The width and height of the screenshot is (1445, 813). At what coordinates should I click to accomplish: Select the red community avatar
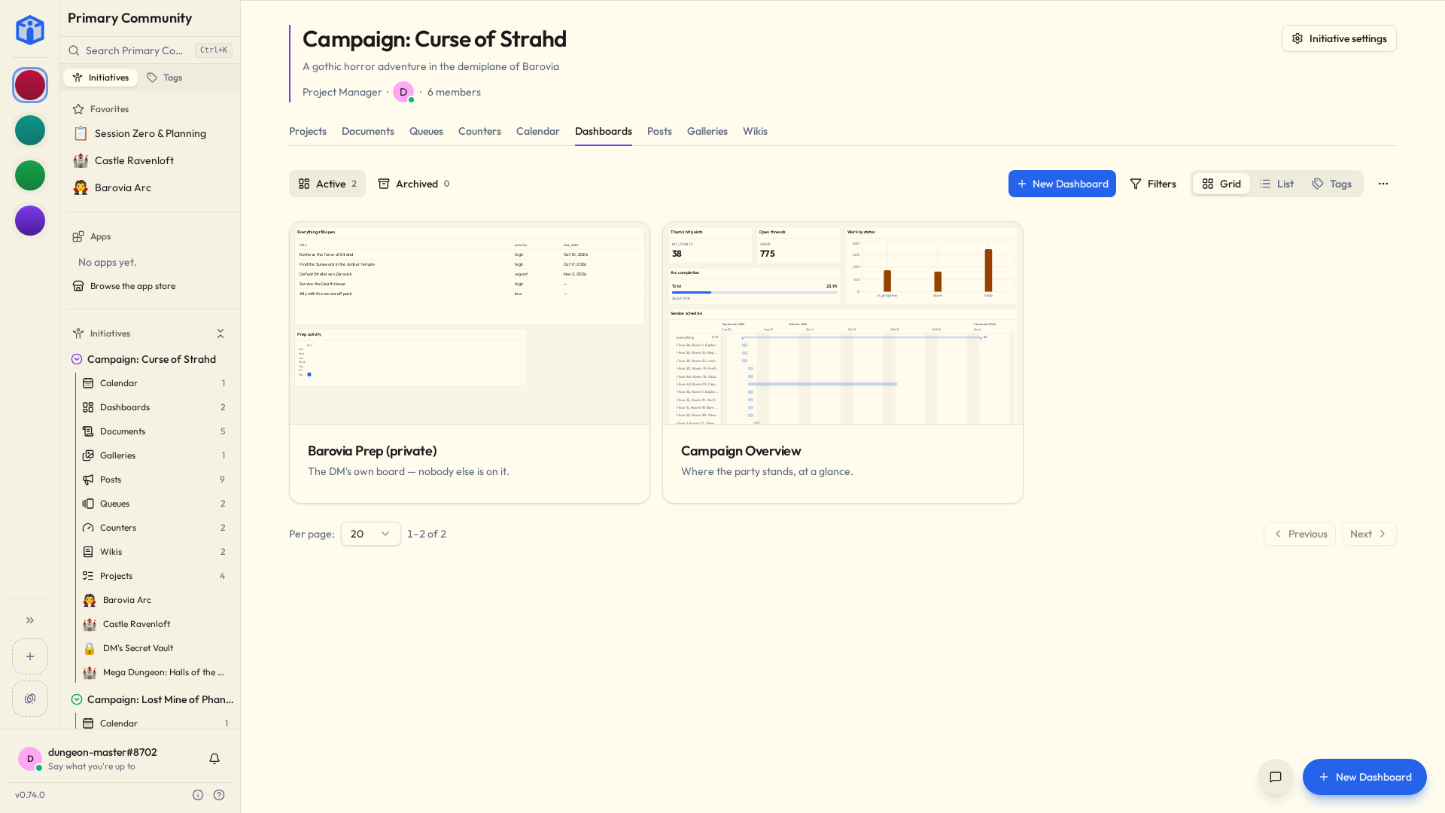coord(30,85)
